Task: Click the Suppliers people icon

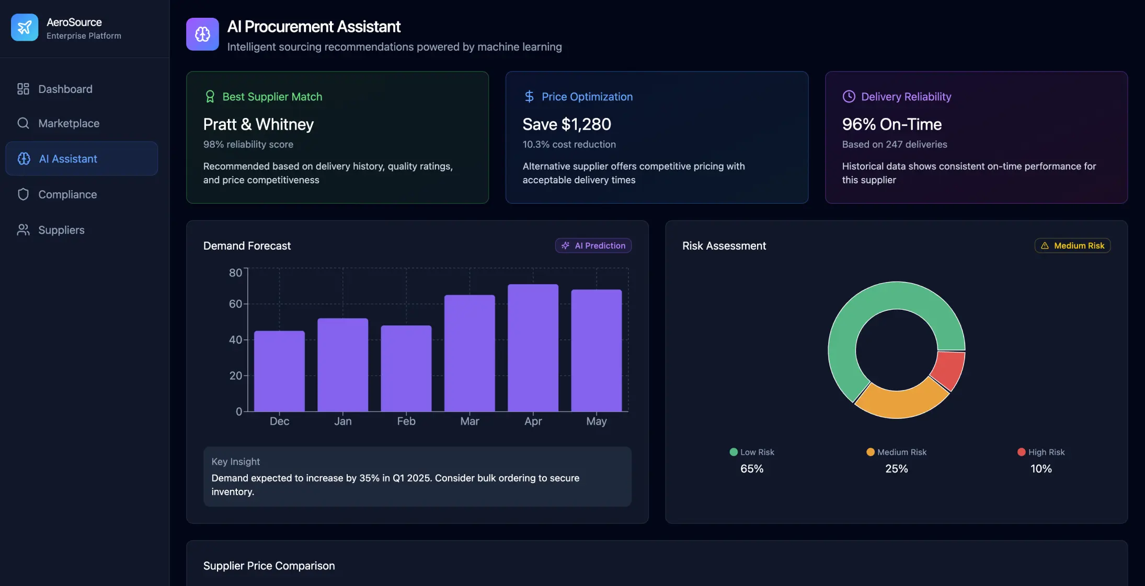Action: pyautogui.click(x=23, y=229)
